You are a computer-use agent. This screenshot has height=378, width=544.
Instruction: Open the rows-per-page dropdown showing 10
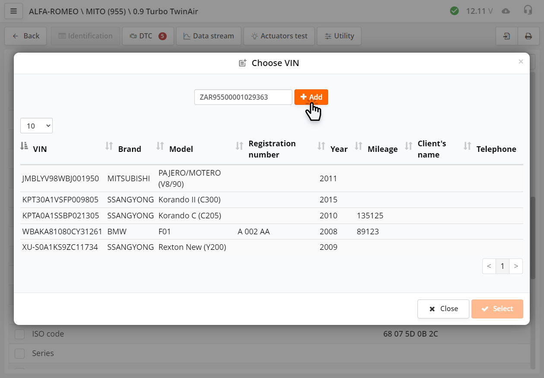36,126
